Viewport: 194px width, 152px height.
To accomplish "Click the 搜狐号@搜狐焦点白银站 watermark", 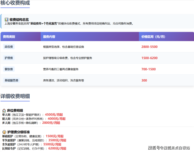I will point(169,148).
